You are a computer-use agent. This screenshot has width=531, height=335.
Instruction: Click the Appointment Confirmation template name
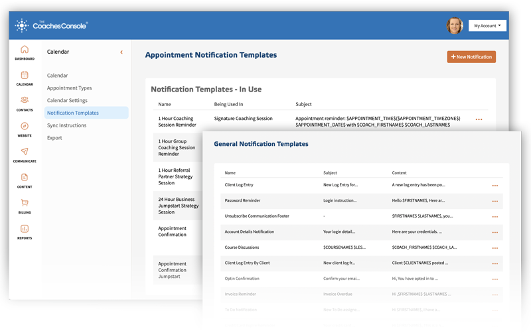coord(172,232)
